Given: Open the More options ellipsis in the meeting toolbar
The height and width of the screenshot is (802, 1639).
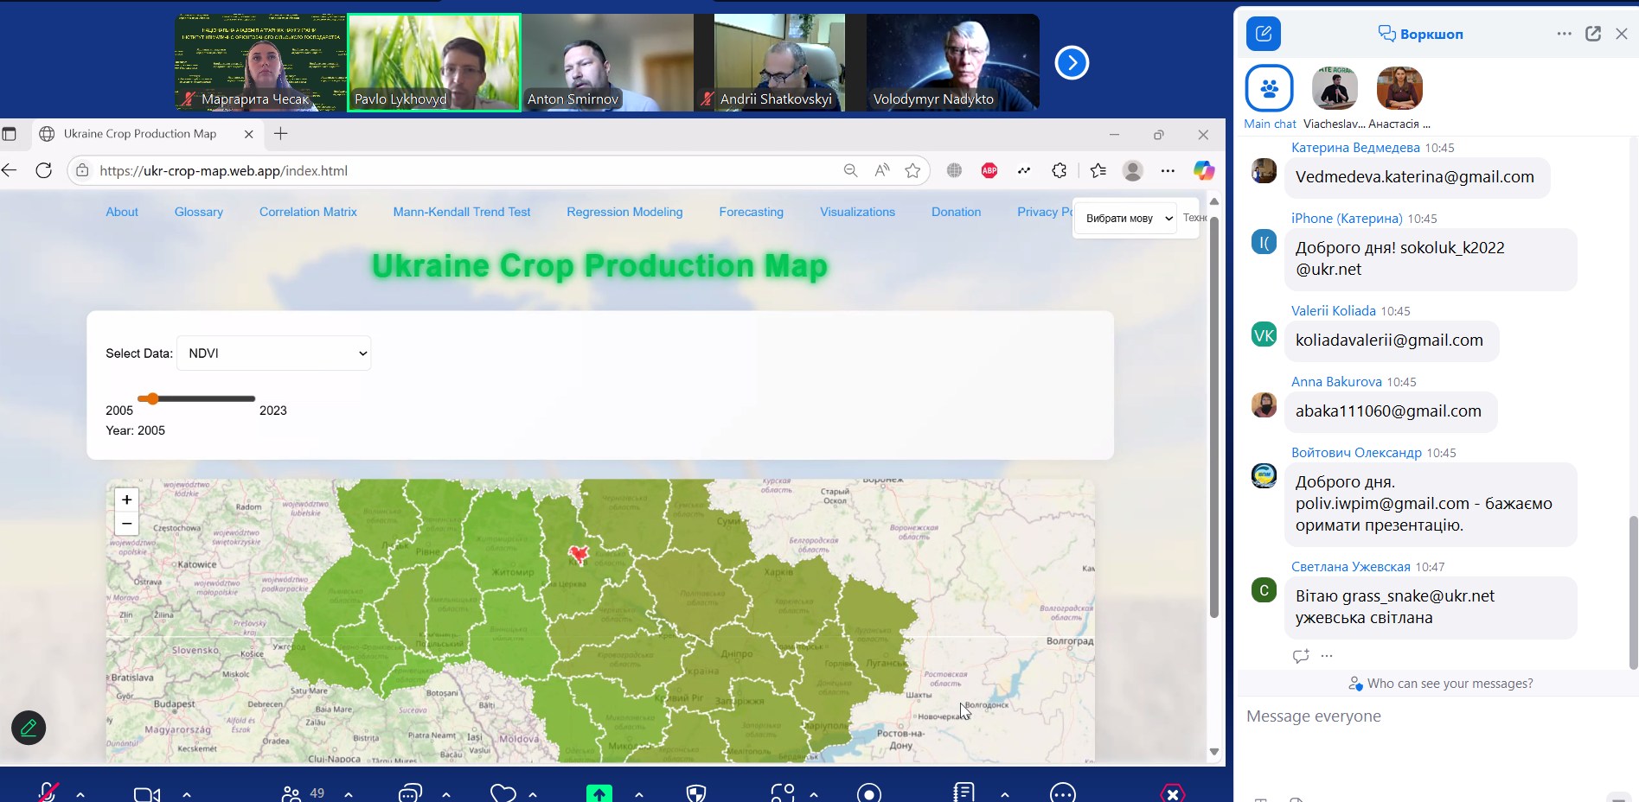Looking at the screenshot, I should tap(1063, 793).
